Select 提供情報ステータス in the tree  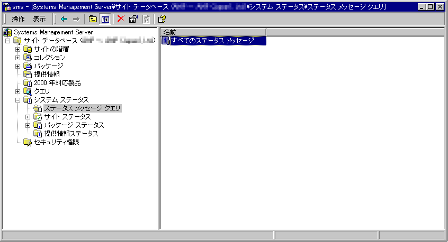tap(71, 134)
